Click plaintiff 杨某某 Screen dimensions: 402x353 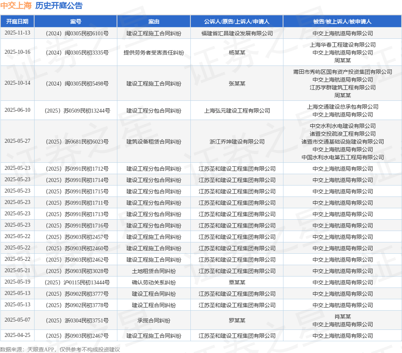[237, 53]
